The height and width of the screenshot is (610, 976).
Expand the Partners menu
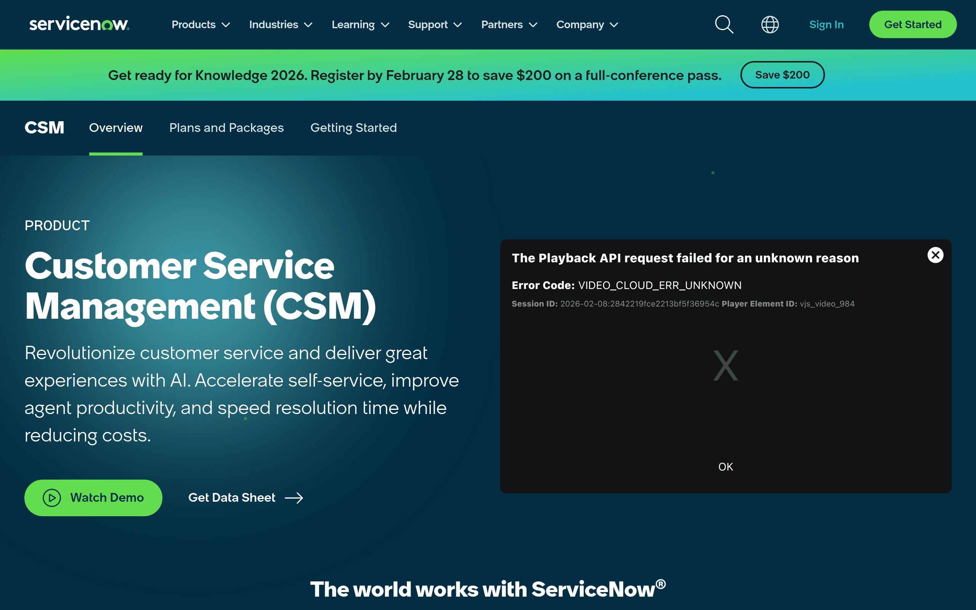click(509, 25)
